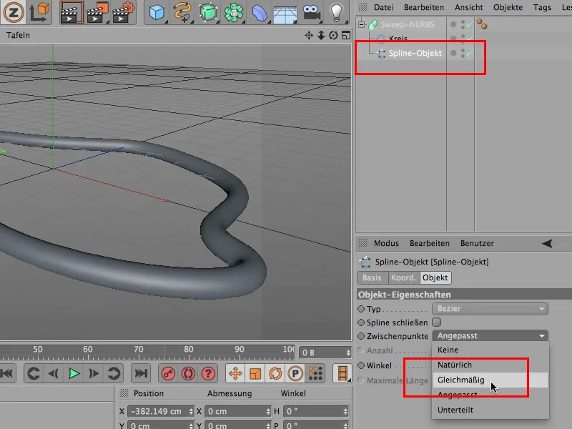
Task: Render to picture viewer icon
Action: tap(97, 12)
